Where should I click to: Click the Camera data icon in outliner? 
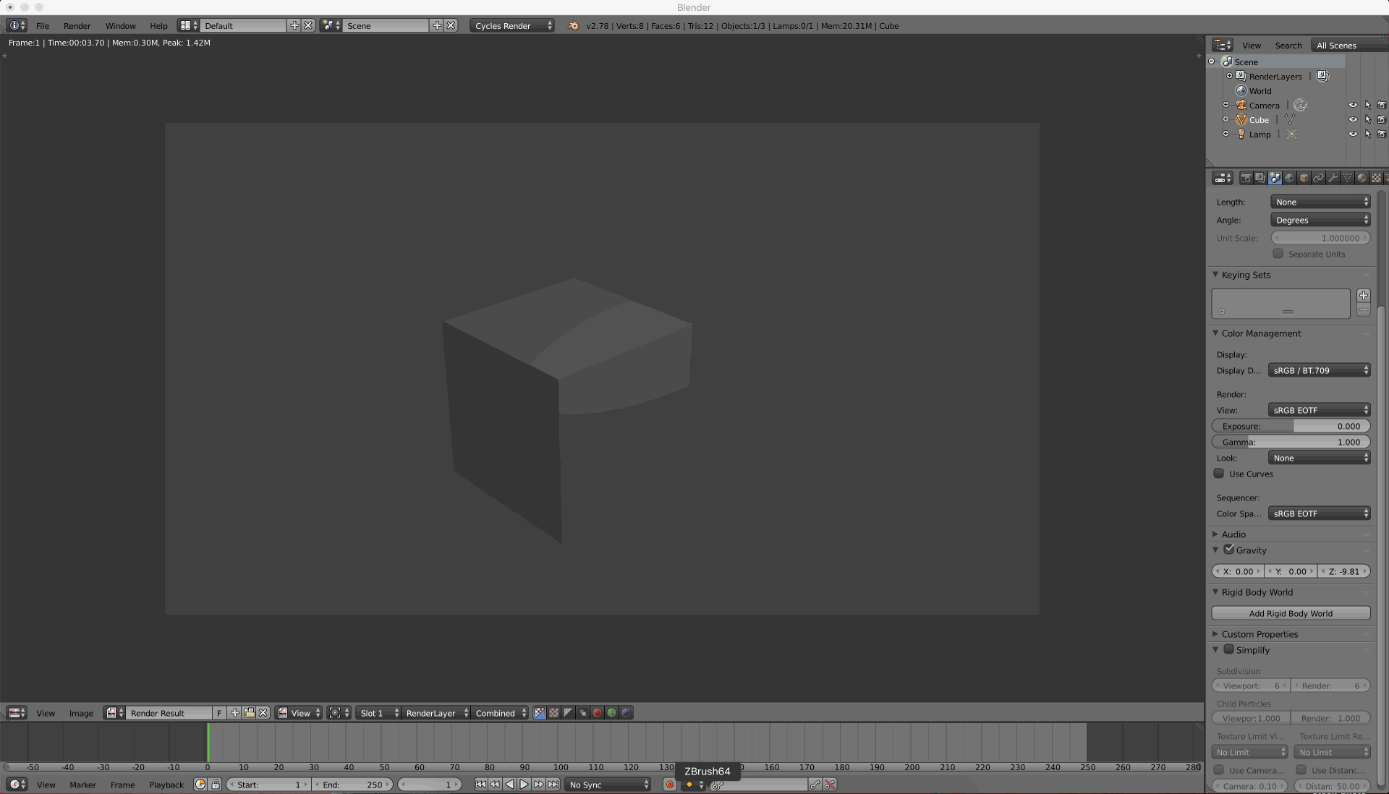tap(1300, 105)
